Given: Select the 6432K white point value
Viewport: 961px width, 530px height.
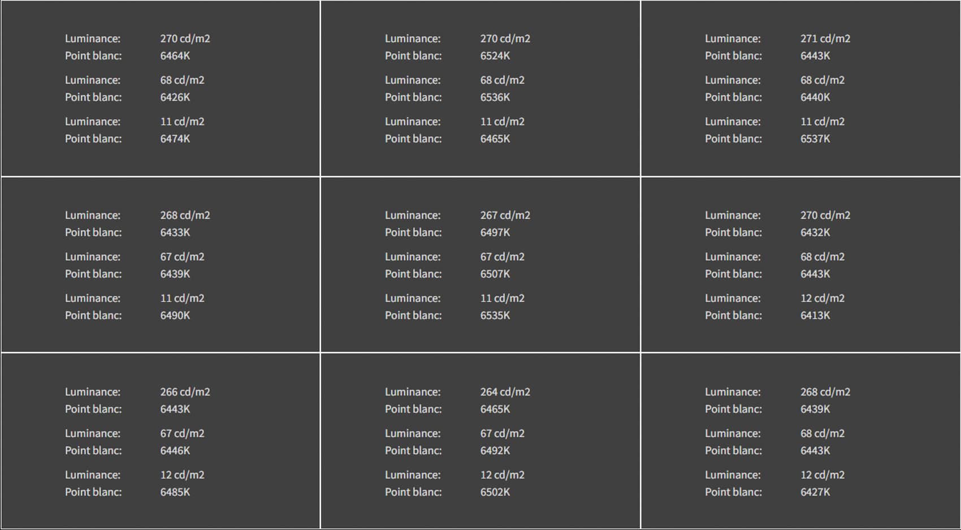Looking at the screenshot, I should [x=815, y=232].
